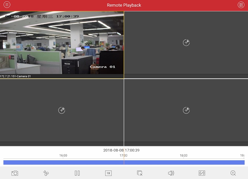Stop all playback windows
This screenshot has height=179, width=248.
tap(140, 173)
